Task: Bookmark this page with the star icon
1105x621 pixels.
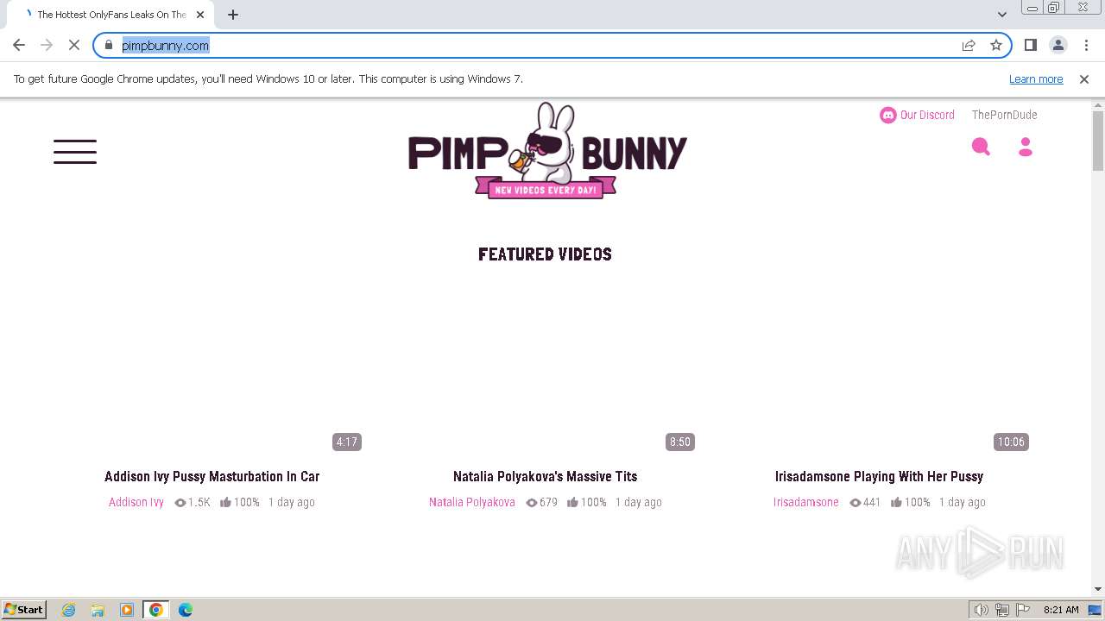Action: pyautogui.click(x=996, y=45)
